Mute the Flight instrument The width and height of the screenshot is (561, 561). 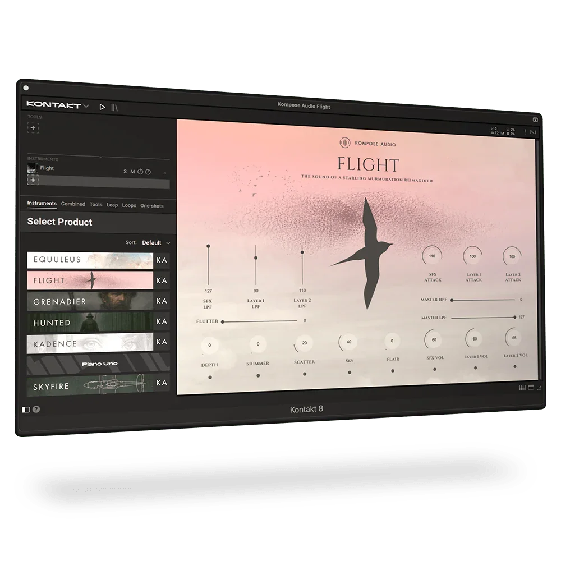pos(132,172)
